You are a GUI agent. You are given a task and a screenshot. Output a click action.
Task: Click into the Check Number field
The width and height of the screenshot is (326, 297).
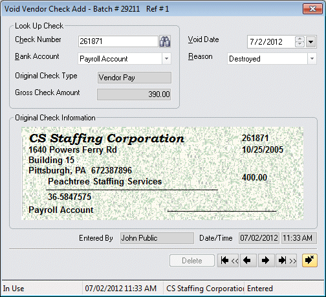(118, 41)
